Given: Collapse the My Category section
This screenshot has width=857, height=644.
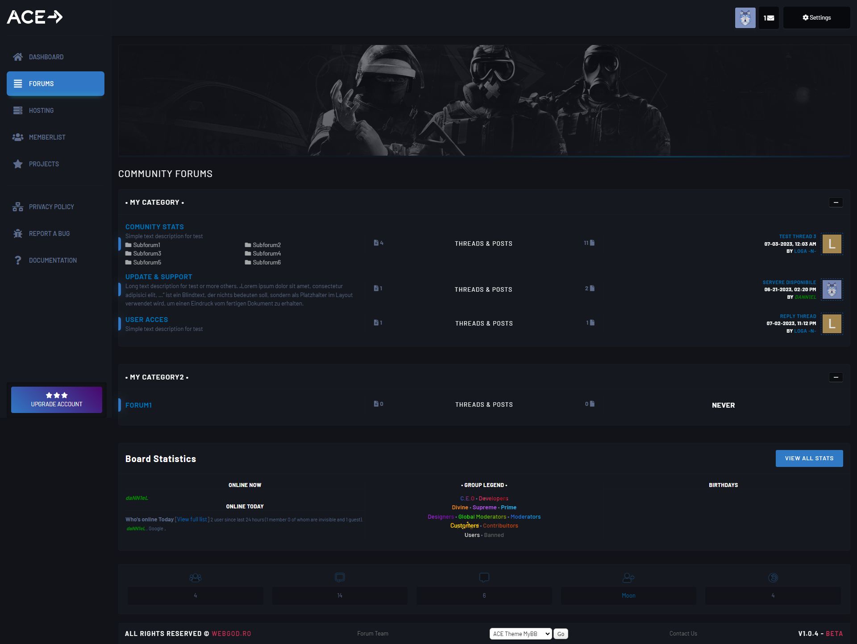Looking at the screenshot, I should [836, 202].
